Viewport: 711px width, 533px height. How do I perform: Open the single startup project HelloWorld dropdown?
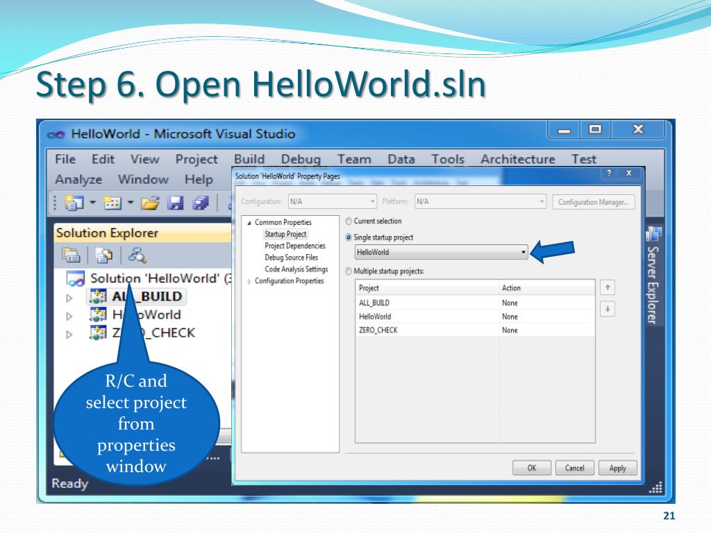click(x=441, y=252)
